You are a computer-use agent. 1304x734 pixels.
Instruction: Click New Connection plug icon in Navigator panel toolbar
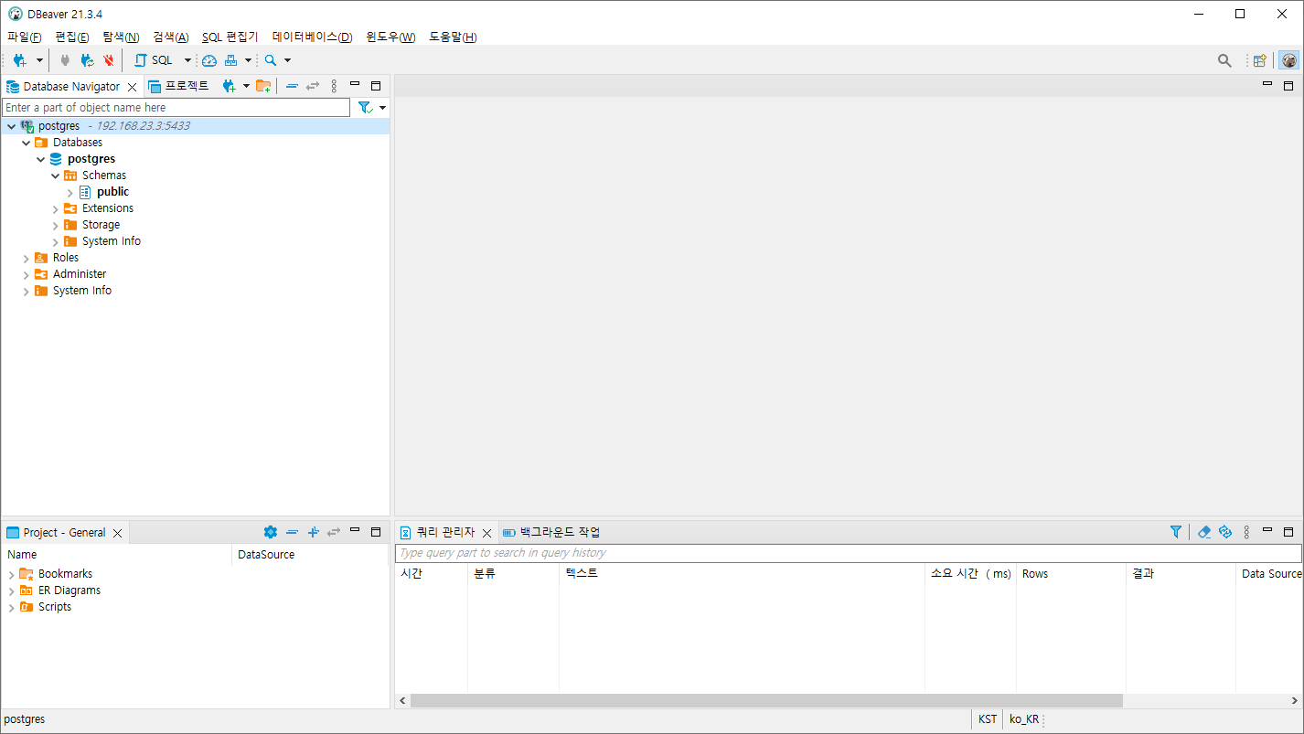[229, 86]
